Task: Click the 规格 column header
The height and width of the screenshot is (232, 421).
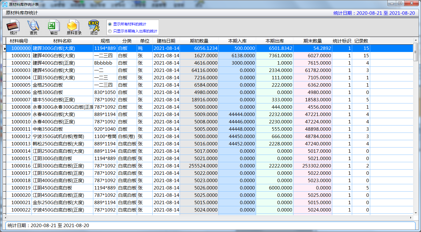Action: click(x=105, y=41)
